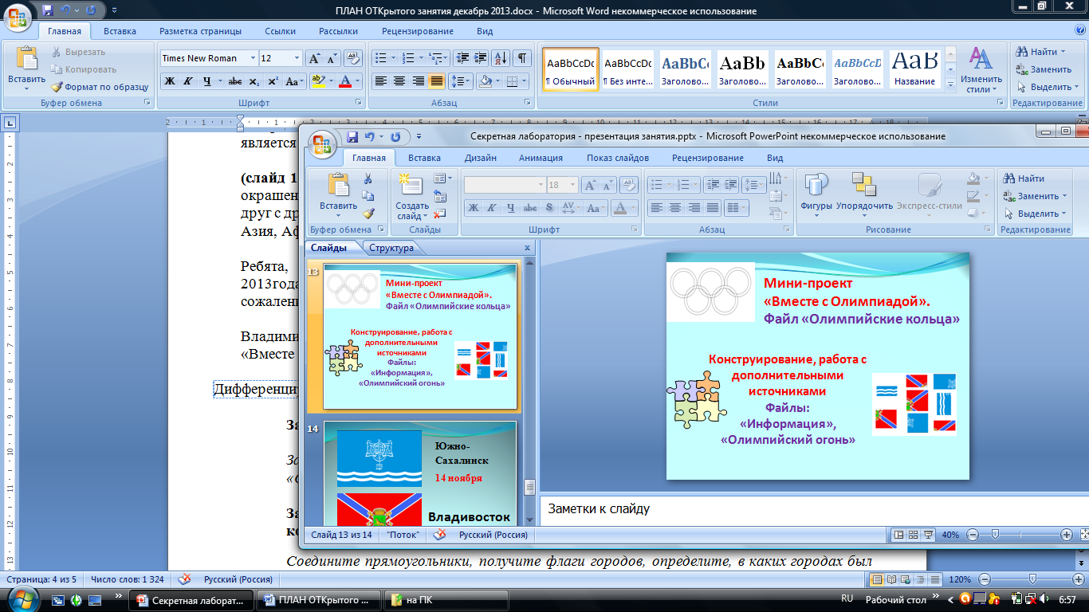
Task: Open the Word Разметка страницы tab
Action: pos(200,31)
